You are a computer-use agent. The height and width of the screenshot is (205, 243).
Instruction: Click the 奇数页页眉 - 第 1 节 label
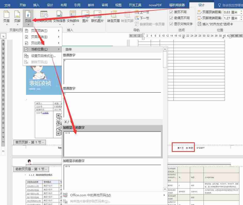[31, 169]
